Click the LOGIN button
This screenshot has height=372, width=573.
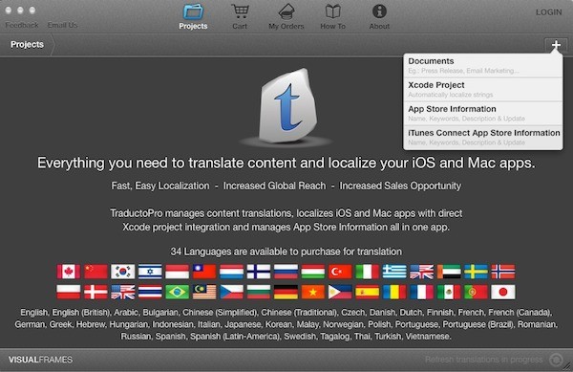click(x=548, y=12)
